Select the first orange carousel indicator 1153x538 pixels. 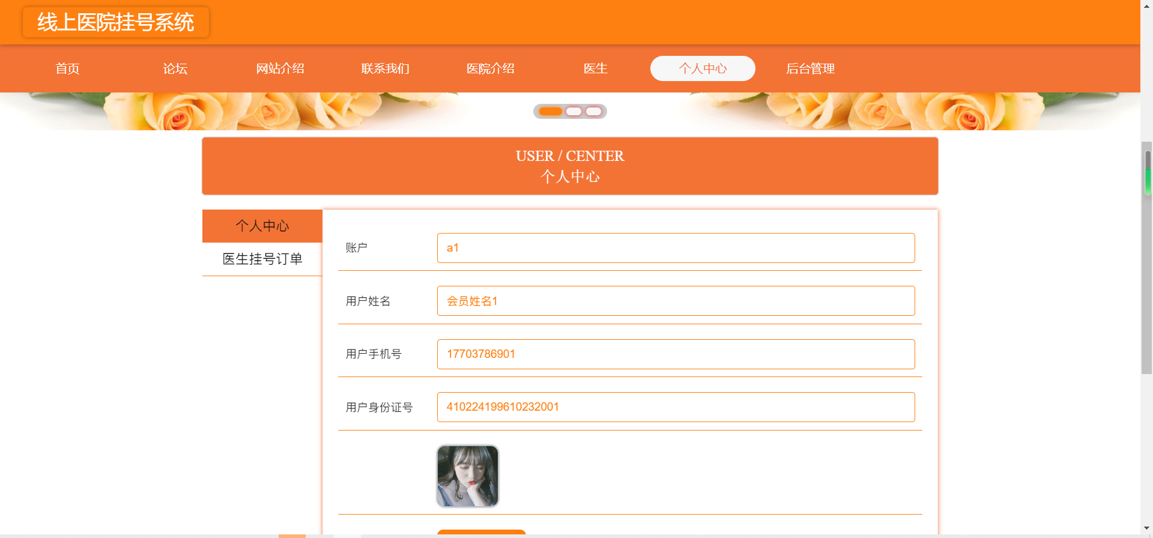[550, 111]
